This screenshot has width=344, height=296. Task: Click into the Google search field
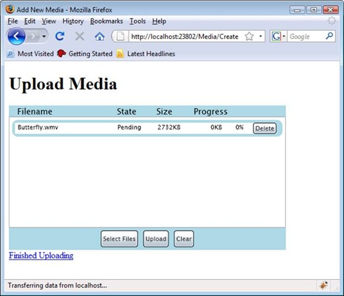point(306,36)
